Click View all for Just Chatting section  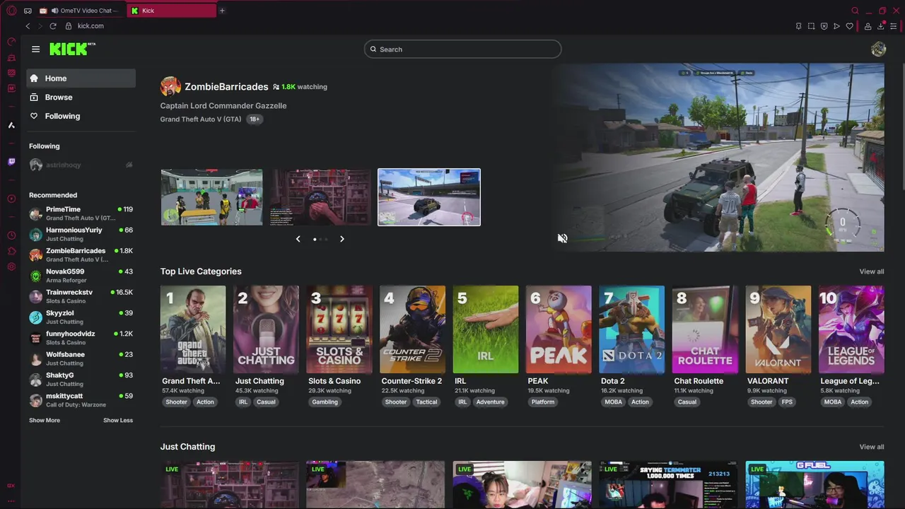(x=872, y=447)
